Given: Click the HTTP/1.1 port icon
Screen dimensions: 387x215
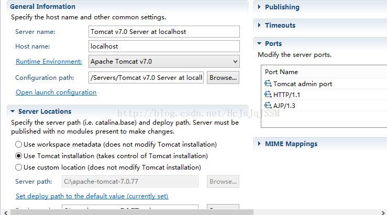Looking at the screenshot, I should click(x=268, y=94).
